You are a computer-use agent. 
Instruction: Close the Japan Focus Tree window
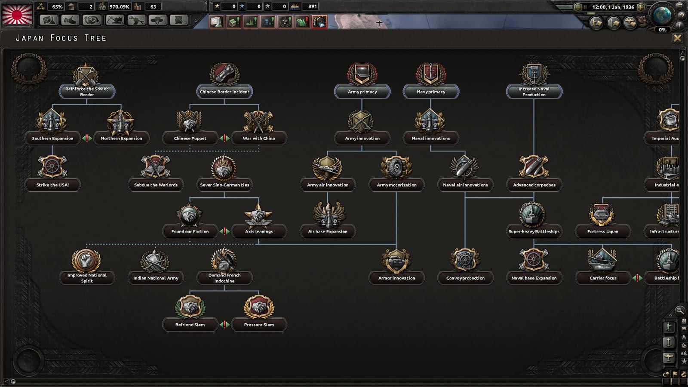click(677, 38)
